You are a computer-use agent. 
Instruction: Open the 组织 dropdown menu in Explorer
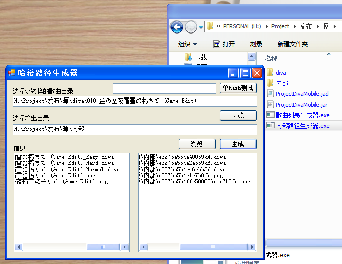point(187,44)
